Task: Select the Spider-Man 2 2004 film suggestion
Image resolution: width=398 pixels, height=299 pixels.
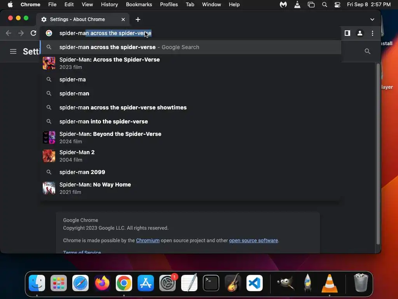Action: click(190, 156)
